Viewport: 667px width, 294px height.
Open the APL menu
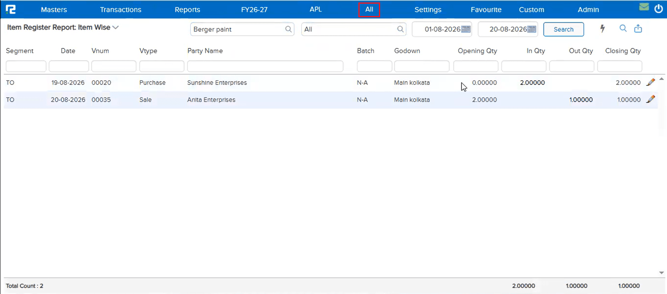pos(316,9)
